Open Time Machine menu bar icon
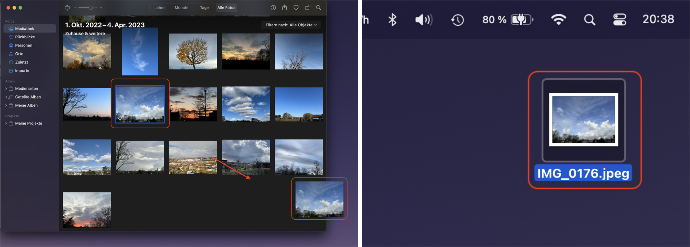 click(457, 20)
